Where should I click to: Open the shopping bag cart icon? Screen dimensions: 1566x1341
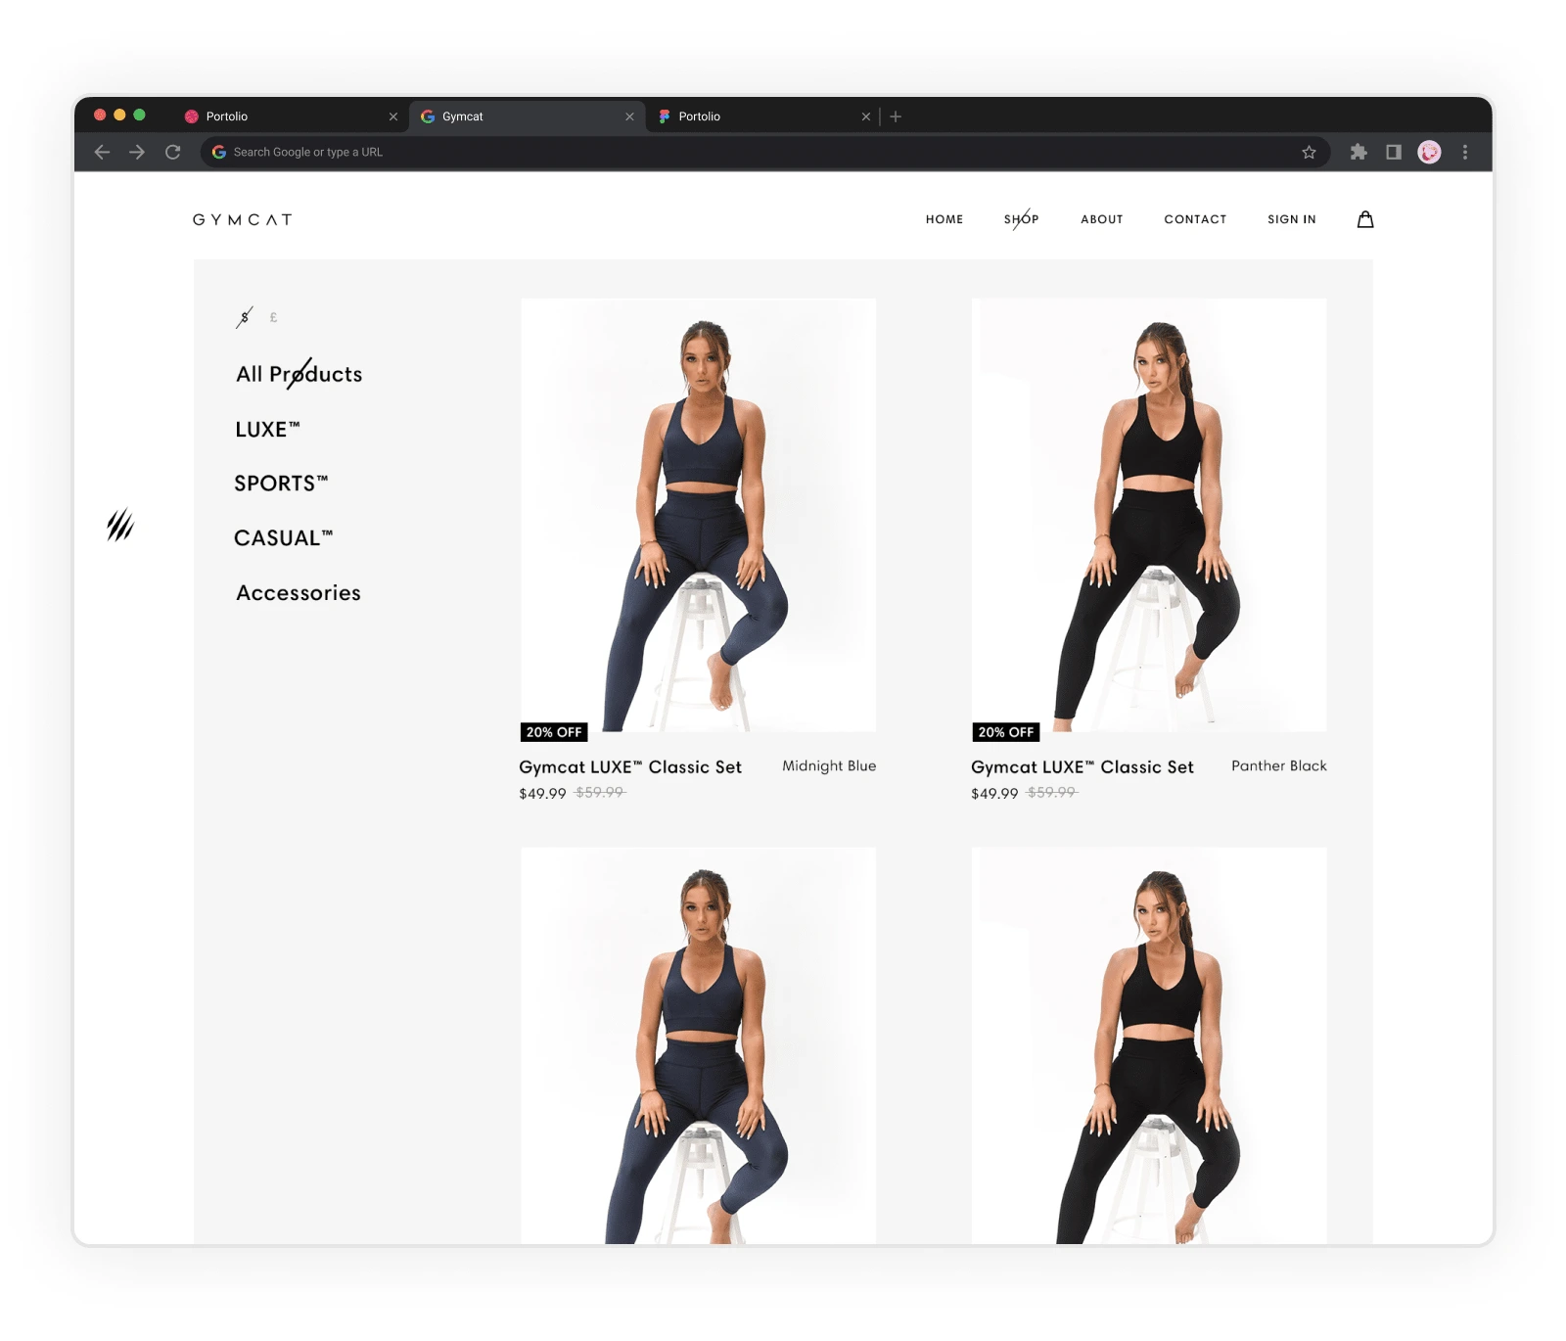point(1365,219)
